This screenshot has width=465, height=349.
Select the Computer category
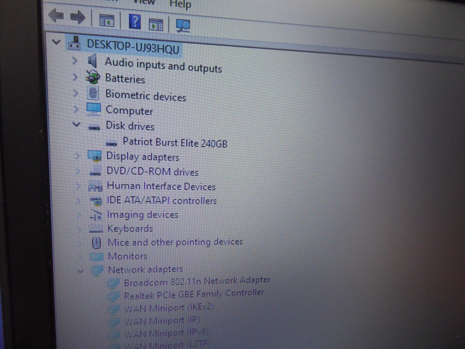click(x=129, y=111)
